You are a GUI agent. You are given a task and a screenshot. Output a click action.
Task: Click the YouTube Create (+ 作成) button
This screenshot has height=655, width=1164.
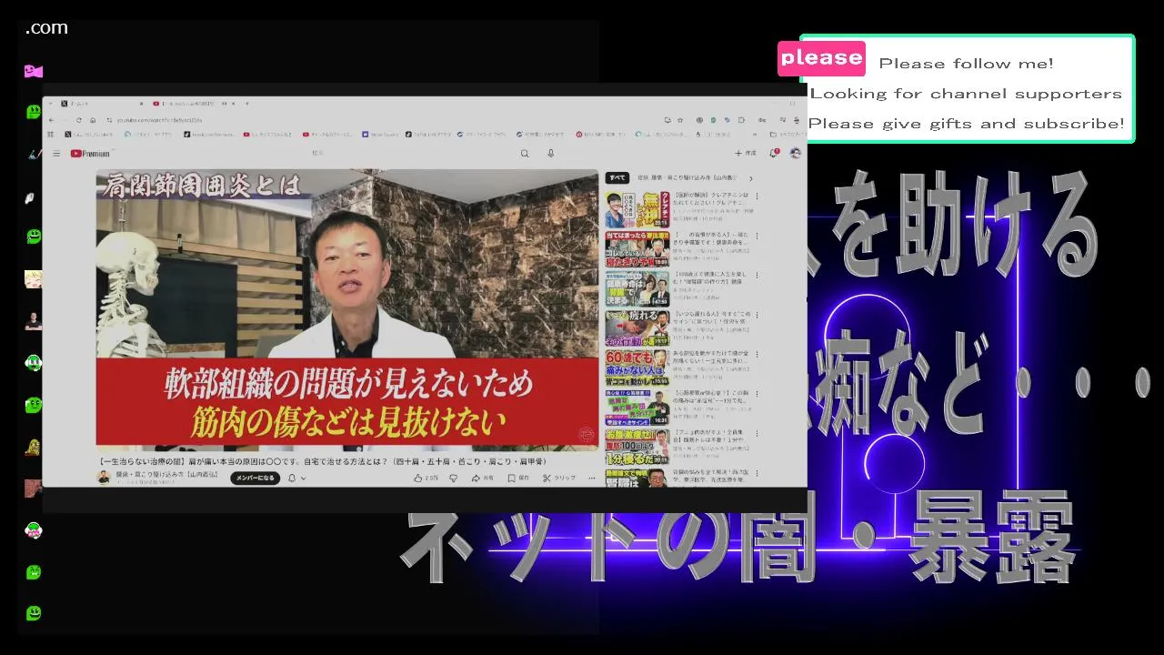pos(746,154)
